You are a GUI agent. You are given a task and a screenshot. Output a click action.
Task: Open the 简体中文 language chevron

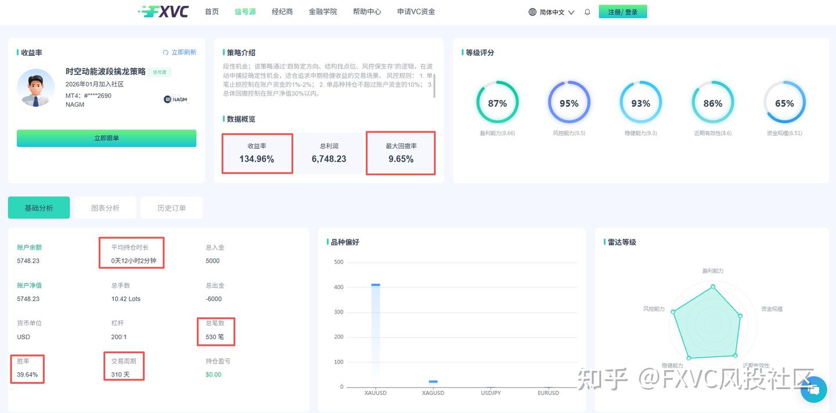pyautogui.click(x=572, y=11)
